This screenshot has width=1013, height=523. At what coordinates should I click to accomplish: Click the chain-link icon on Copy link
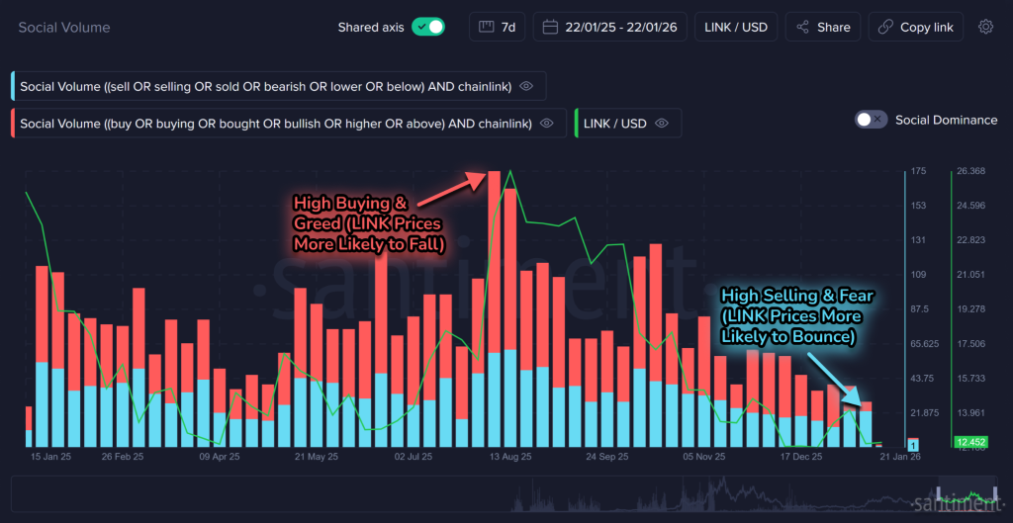884,28
